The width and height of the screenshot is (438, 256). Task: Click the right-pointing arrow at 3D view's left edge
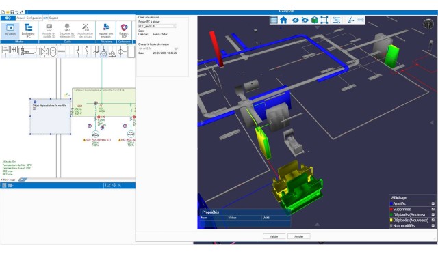(202, 123)
